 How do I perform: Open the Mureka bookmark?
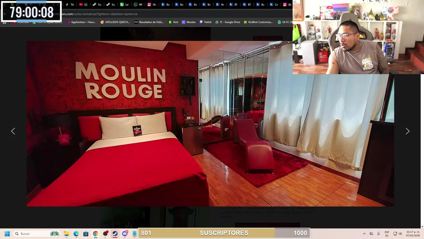(189, 22)
